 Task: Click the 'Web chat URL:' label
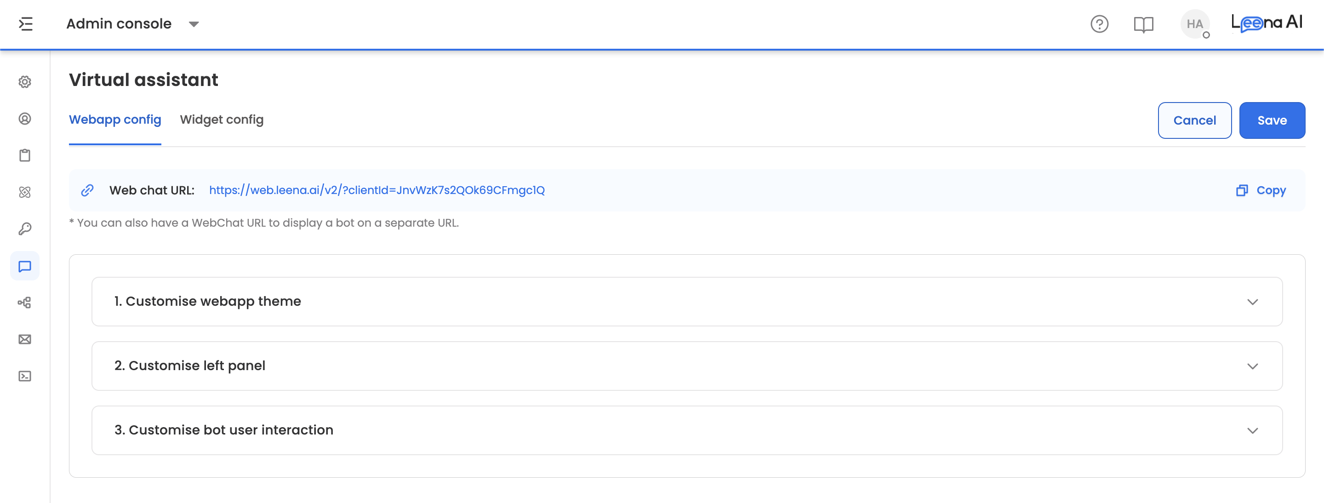152,191
